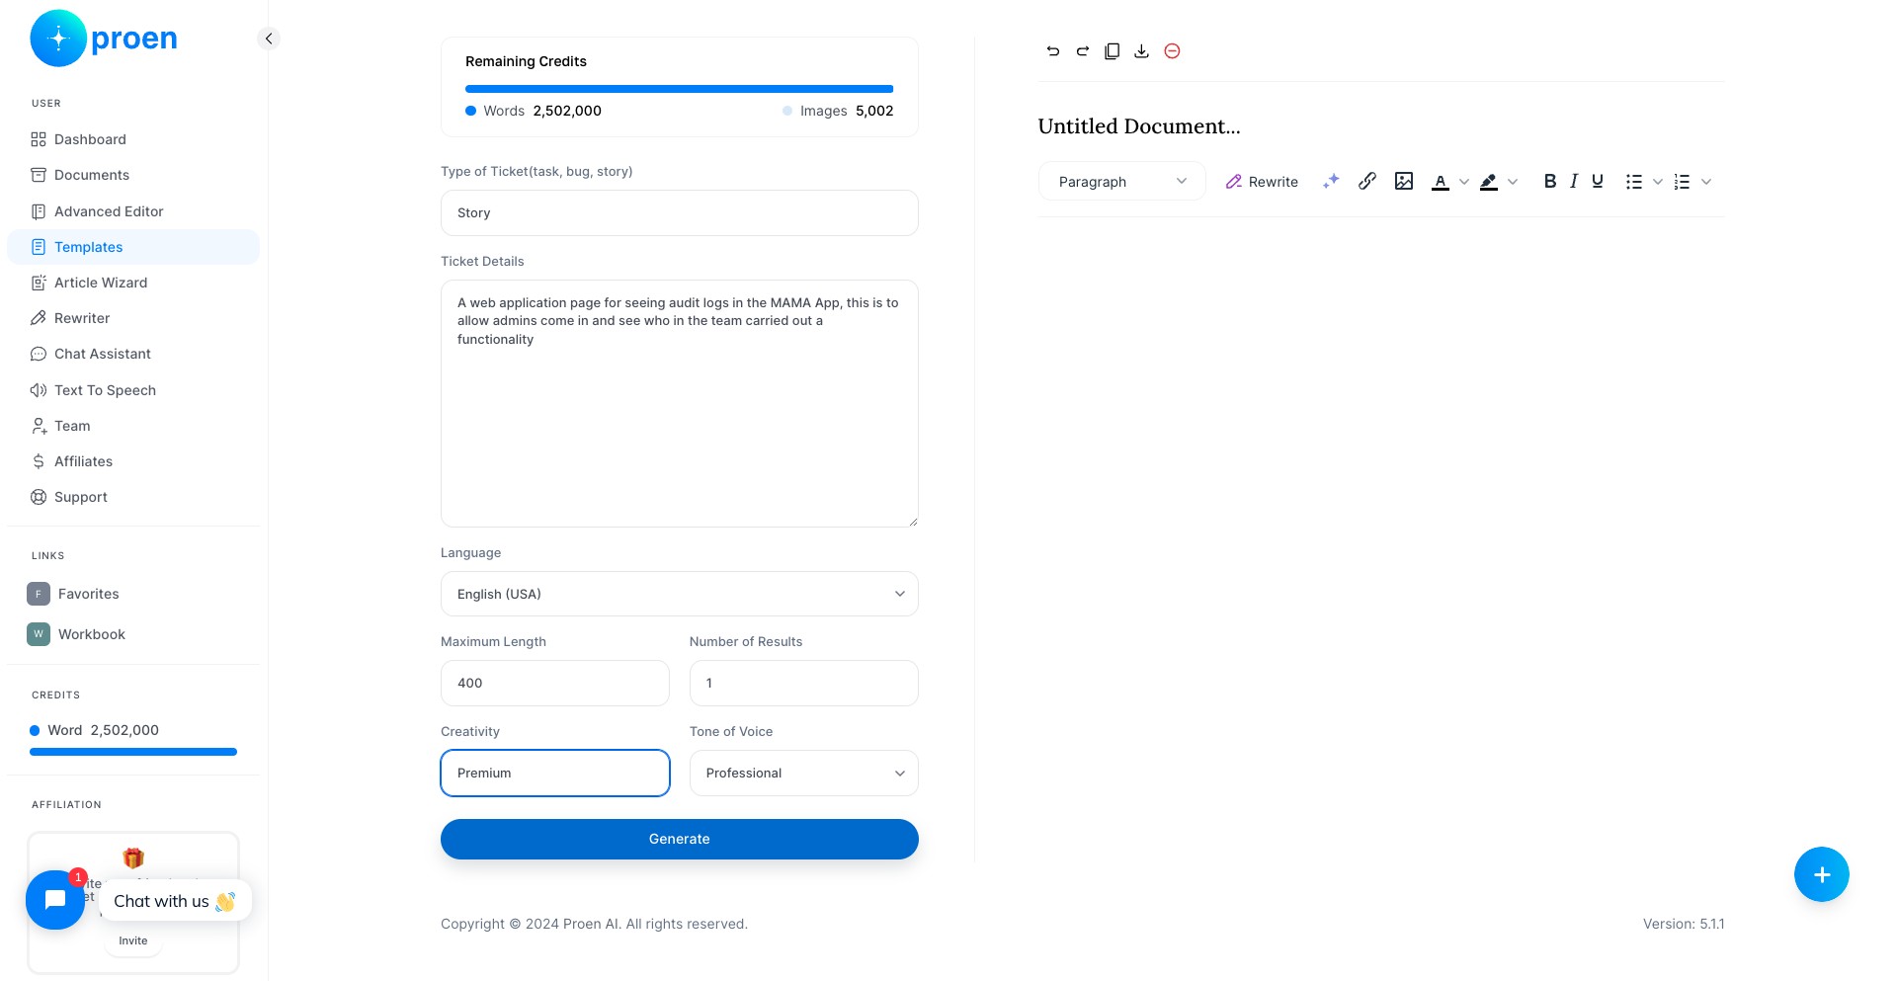Click the undo arrow icon

[x=1053, y=51]
